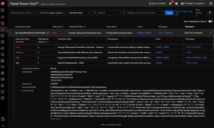The width and height of the screenshot is (214, 128).
Task: Click the info icon beside Detection filter header
Action: point(84,27)
